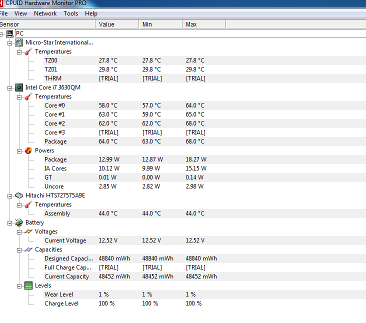This screenshot has height=323, width=366.
Task: Collapse the Hitachi HTS727575A9E node
Action: pyautogui.click(x=10, y=196)
